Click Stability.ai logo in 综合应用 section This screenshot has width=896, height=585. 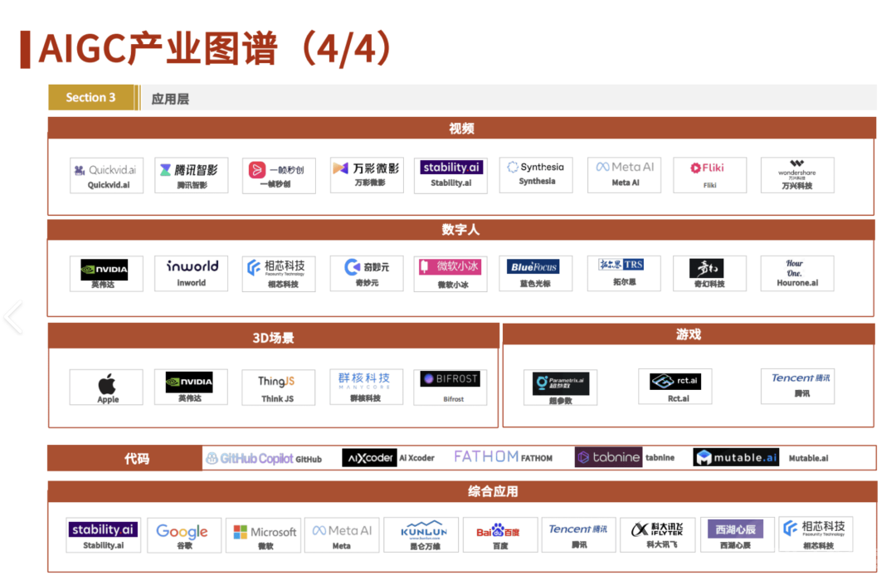click(x=104, y=534)
